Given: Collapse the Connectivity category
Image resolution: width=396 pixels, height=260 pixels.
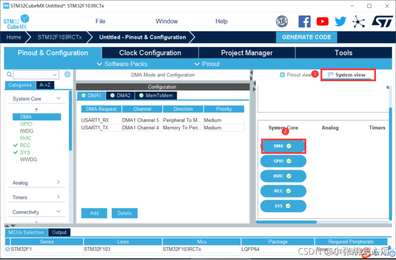Looking at the screenshot, I should (x=58, y=211).
